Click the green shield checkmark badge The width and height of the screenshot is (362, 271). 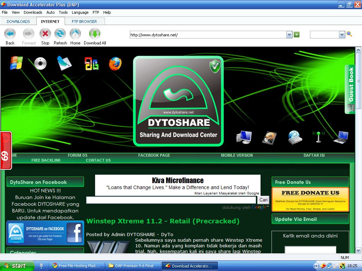click(215, 66)
